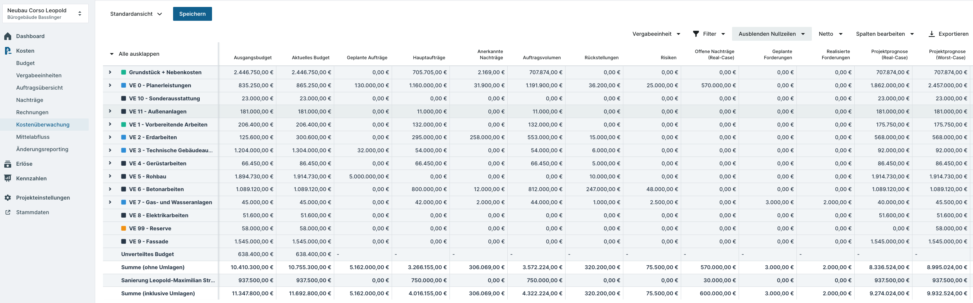Click the Risiken column header
The image size is (973, 303).
(x=668, y=58)
